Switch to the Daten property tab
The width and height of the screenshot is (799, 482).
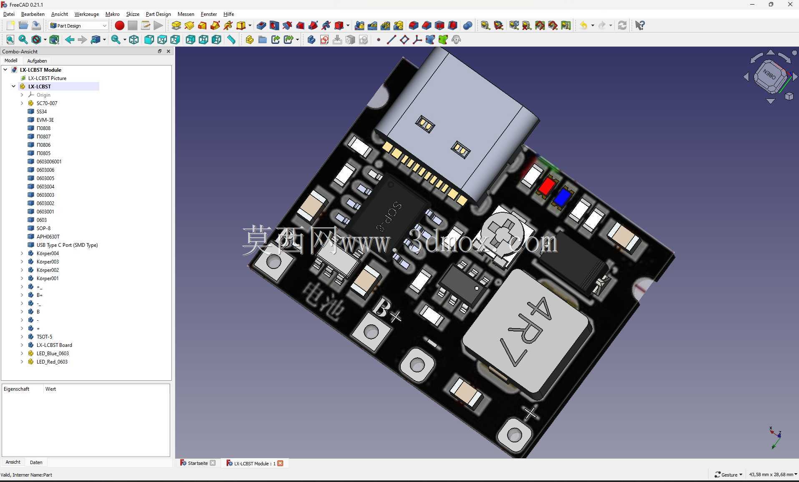click(x=36, y=462)
